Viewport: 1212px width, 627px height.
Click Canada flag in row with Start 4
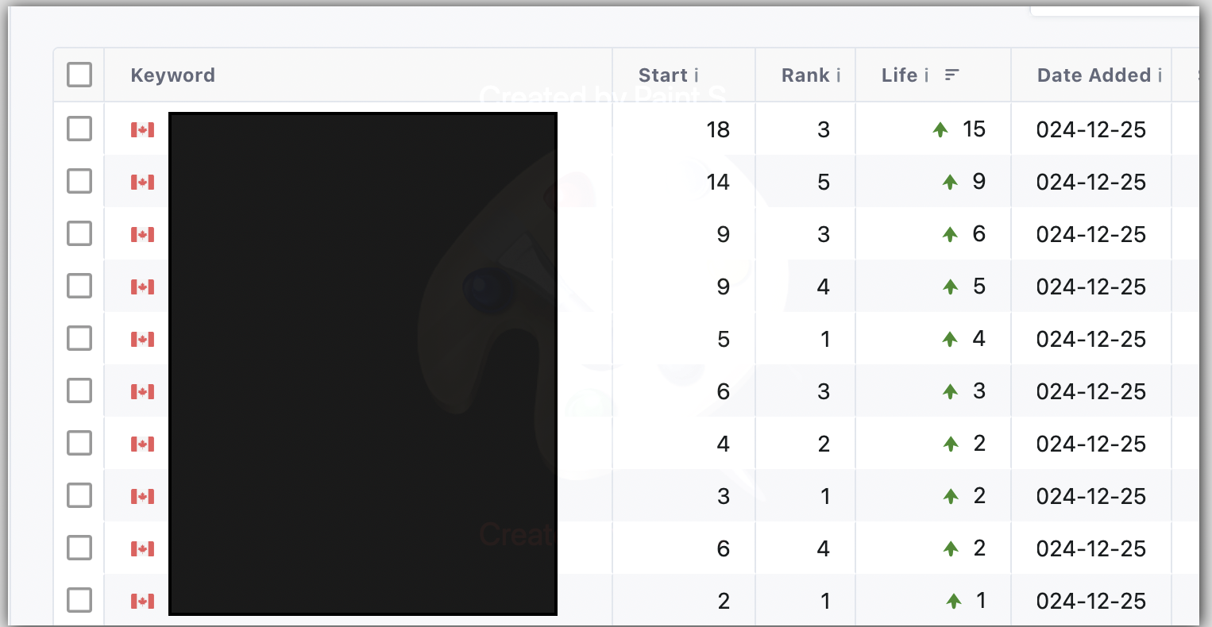[x=143, y=444]
